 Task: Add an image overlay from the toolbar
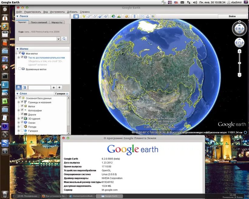[x=101, y=16]
